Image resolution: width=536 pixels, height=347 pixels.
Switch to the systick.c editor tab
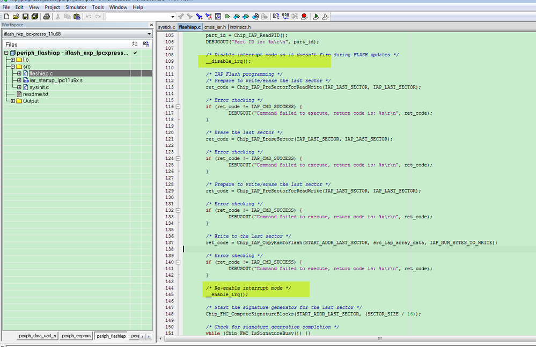point(166,27)
